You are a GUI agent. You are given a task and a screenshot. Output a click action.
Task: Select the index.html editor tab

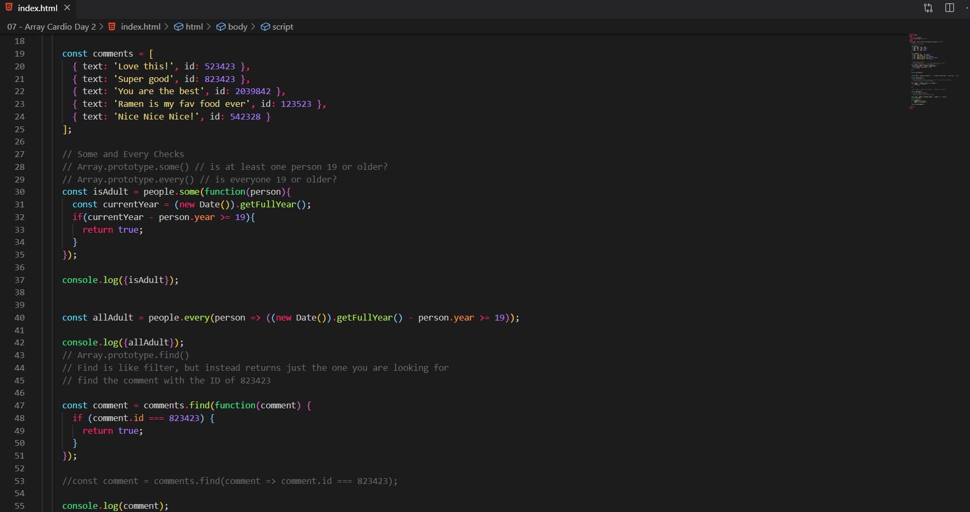click(x=38, y=8)
